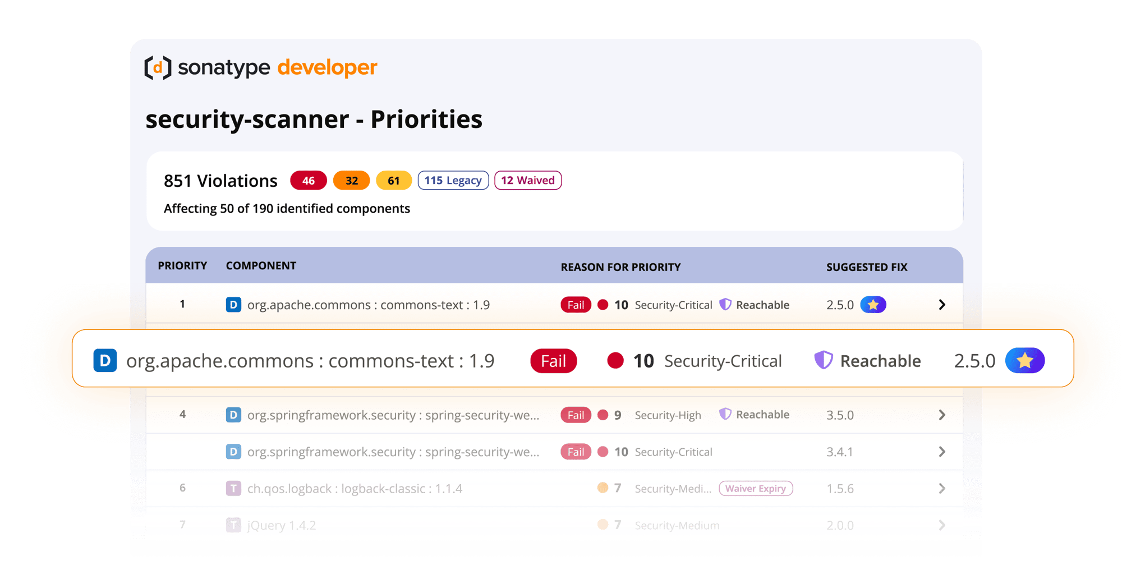The width and height of the screenshot is (1122, 565).
Task: Click D icon in the 3.4.1 spring-security row
Action: (233, 452)
